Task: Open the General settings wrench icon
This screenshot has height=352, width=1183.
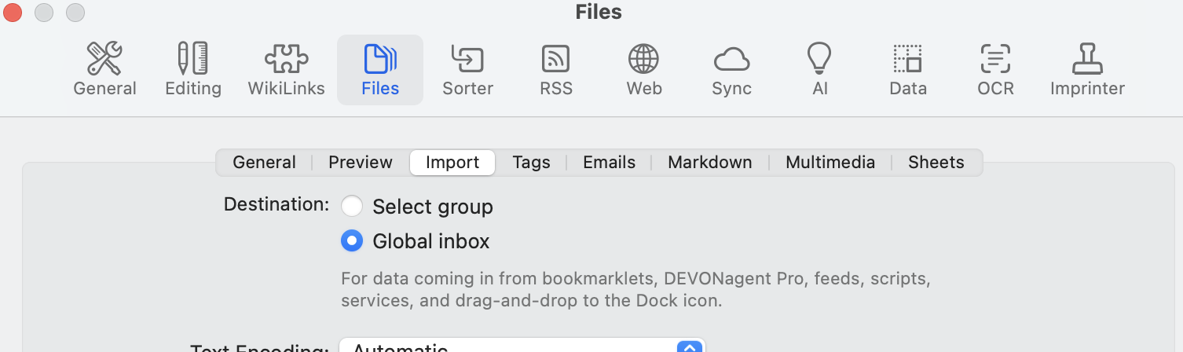Action: point(104,70)
